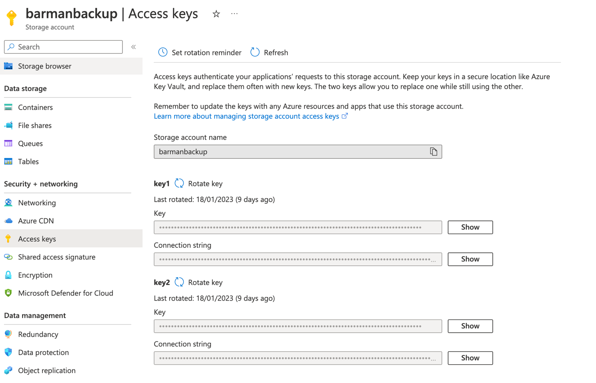Open Microsoft Defender for Cloud shield icon
This screenshot has height=383, width=596.
8,293
